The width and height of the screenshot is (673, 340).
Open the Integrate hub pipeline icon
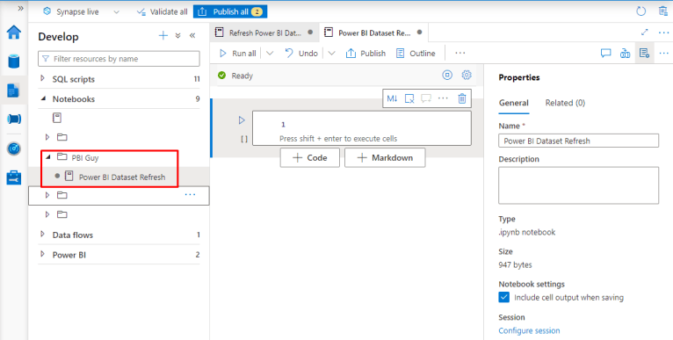[x=14, y=119]
